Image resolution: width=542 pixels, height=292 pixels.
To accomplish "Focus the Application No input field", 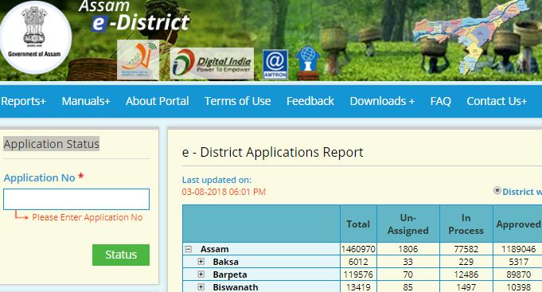I will (x=76, y=199).
